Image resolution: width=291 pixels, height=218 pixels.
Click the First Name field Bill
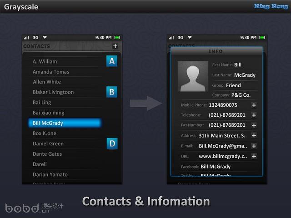238,65
